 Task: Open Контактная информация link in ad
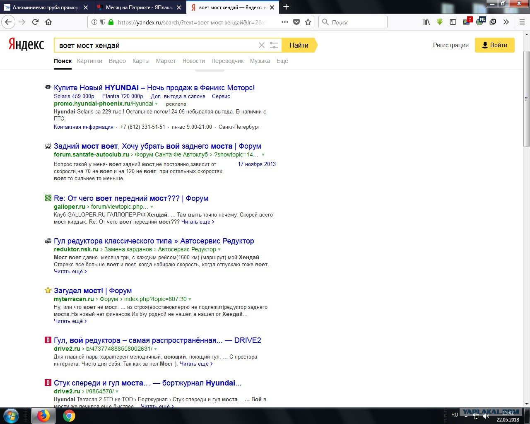point(84,127)
